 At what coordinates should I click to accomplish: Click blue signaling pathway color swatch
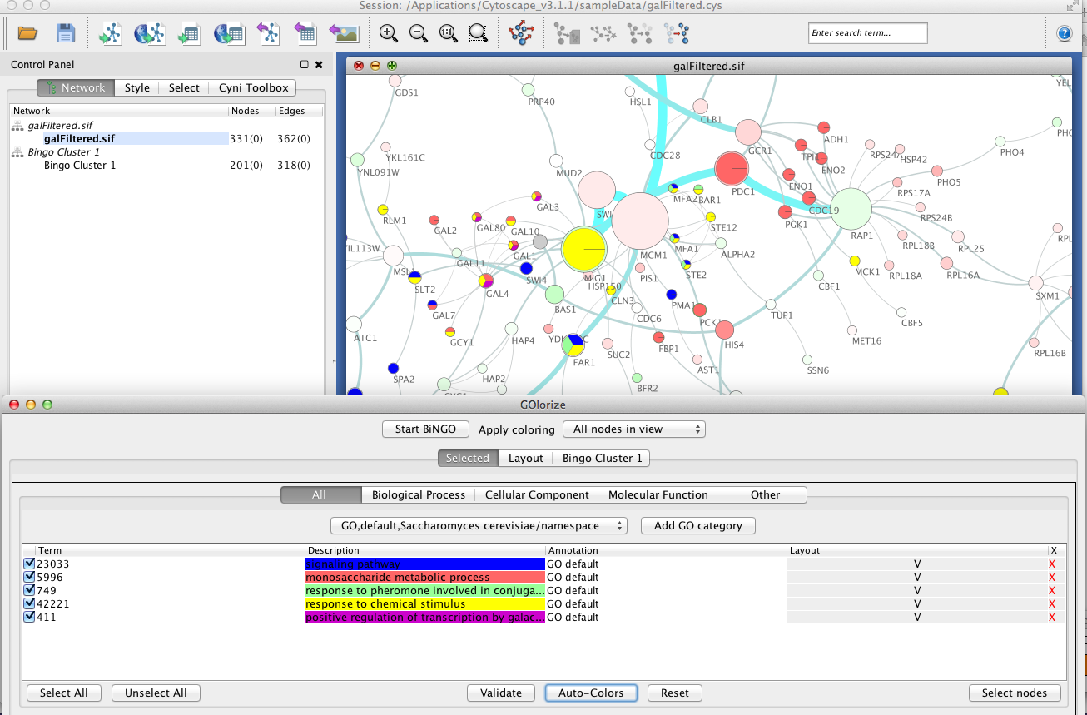tap(424, 564)
